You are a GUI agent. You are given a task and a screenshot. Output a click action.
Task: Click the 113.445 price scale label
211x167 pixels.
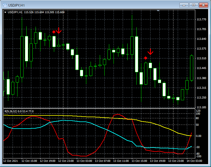click(x=201, y=68)
